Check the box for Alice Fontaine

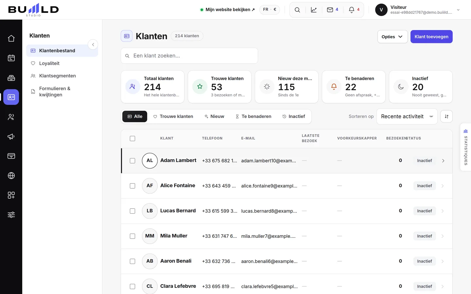click(x=132, y=186)
